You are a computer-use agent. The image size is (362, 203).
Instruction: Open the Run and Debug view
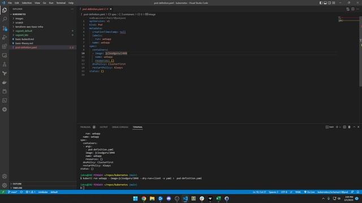(5, 37)
